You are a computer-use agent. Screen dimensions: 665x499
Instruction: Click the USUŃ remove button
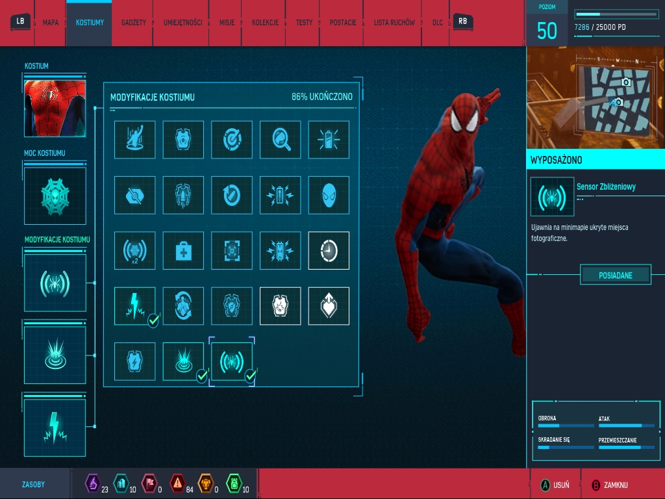point(555,485)
